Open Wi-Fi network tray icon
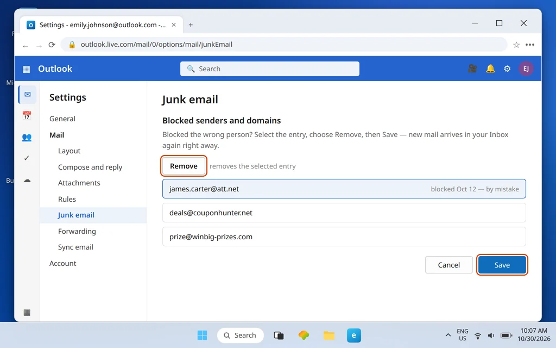Image resolution: width=556 pixels, height=348 pixels. pos(478,335)
